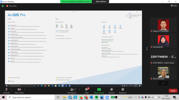Toggle Start Video on
Image resolution: width=179 pixels, height=100 pixels.
click(19, 91)
